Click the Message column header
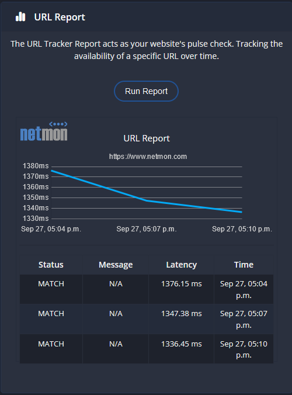The width and height of the screenshot is (292, 395). [x=116, y=265]
